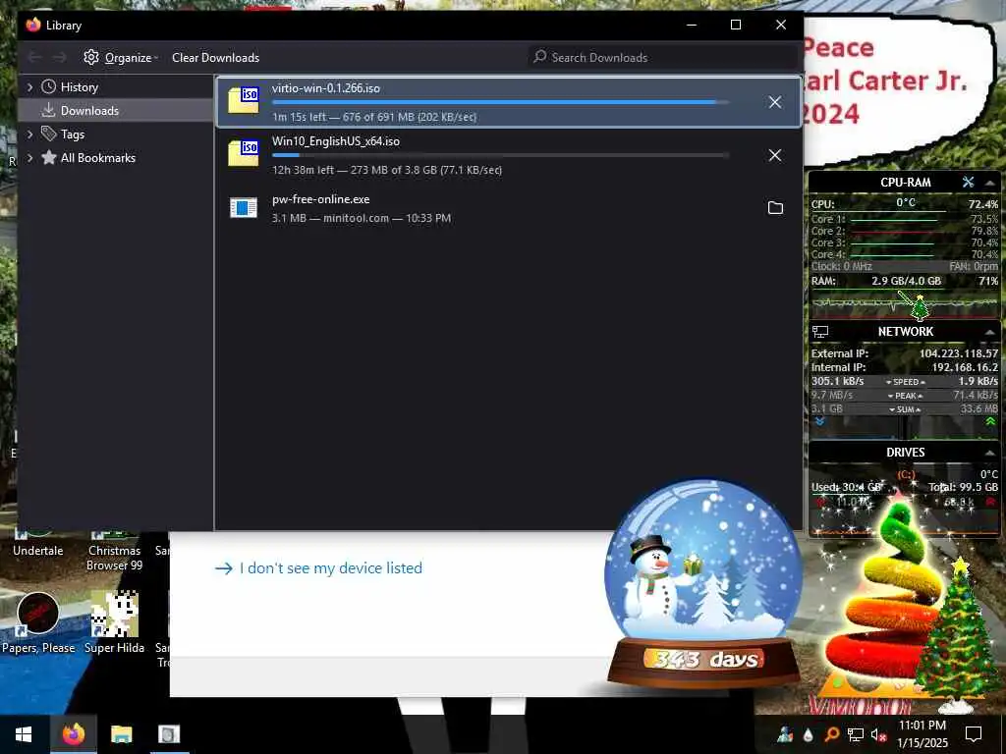Click the magnifier search tray icon

click(x=831, y=734)
